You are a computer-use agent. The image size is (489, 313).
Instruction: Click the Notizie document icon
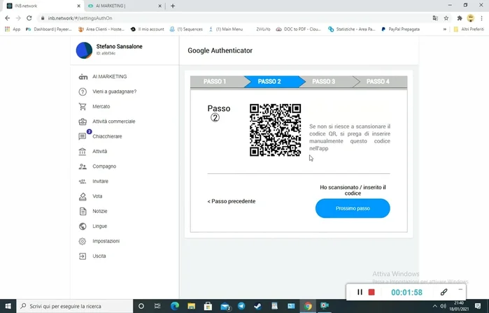[83, 211]
